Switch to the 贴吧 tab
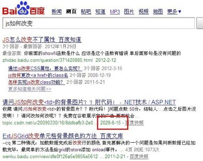The height and width of the screenshot is (161, 203). [x=86, y=12]
